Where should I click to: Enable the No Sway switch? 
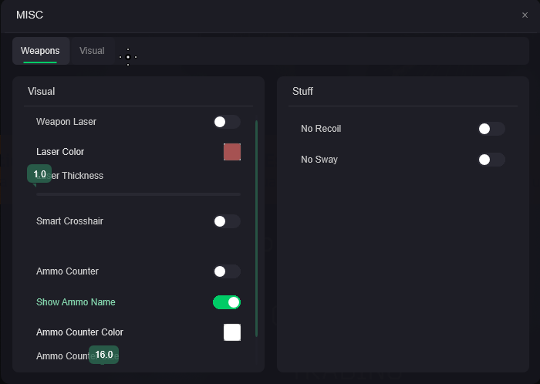pos(491,160)
